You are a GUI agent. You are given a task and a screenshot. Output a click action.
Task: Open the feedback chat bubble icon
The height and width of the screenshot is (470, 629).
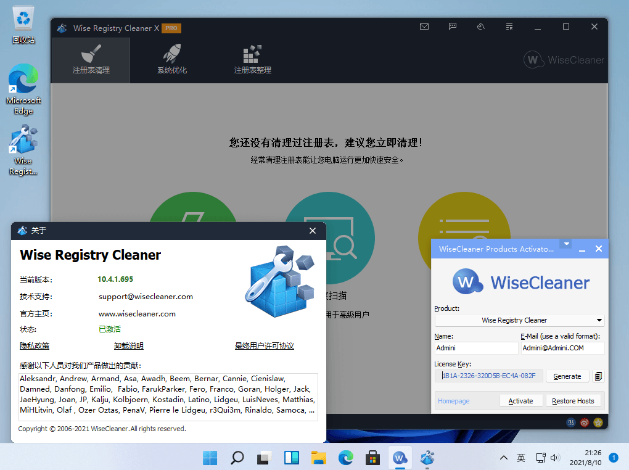tap(453, 27)
